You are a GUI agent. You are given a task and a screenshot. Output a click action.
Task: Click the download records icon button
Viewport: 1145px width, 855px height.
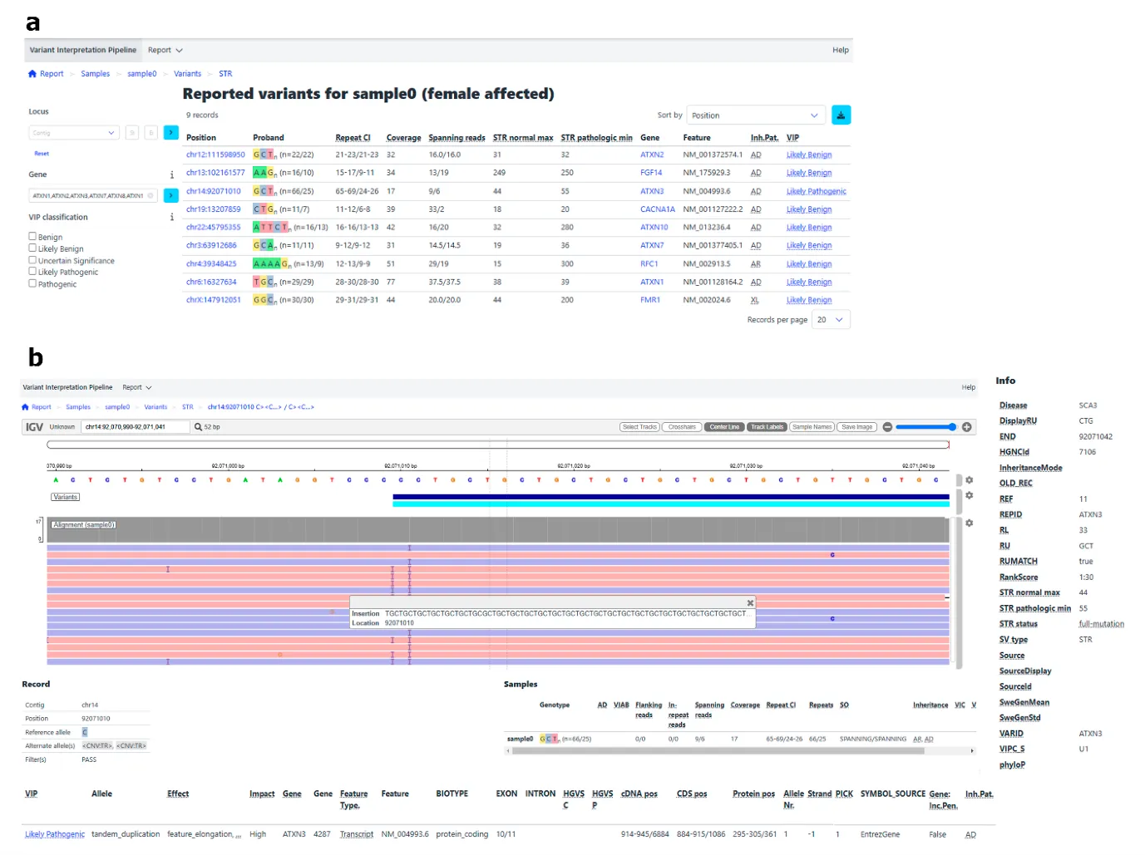coord(841,115)
